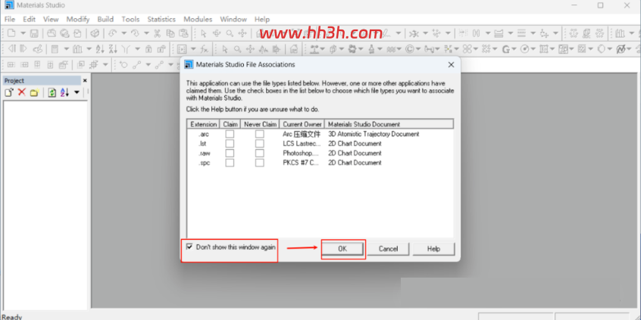Click the flask module icon
The width and height of the screenshot is (641, 320).
click(x=371, y=49)
